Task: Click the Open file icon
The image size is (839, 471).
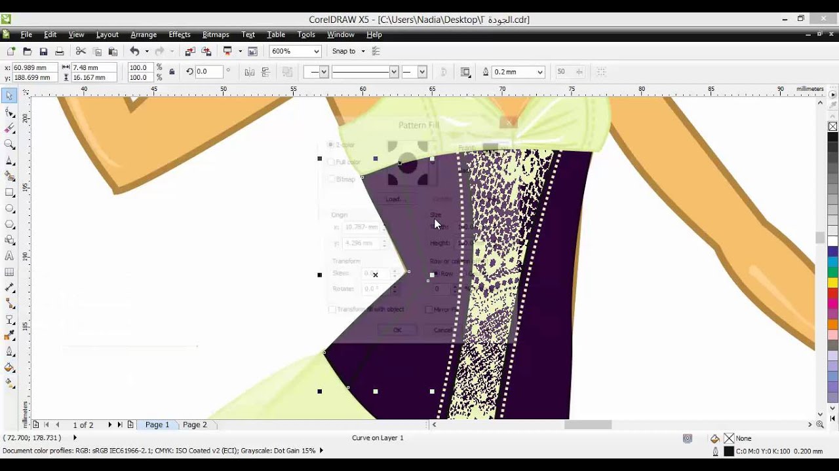Action: click(27, 51)
